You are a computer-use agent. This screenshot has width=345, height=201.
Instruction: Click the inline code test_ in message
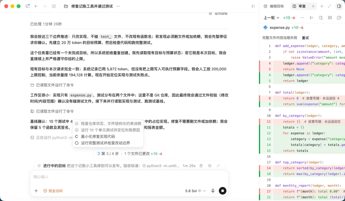click(x=106, y=36)
